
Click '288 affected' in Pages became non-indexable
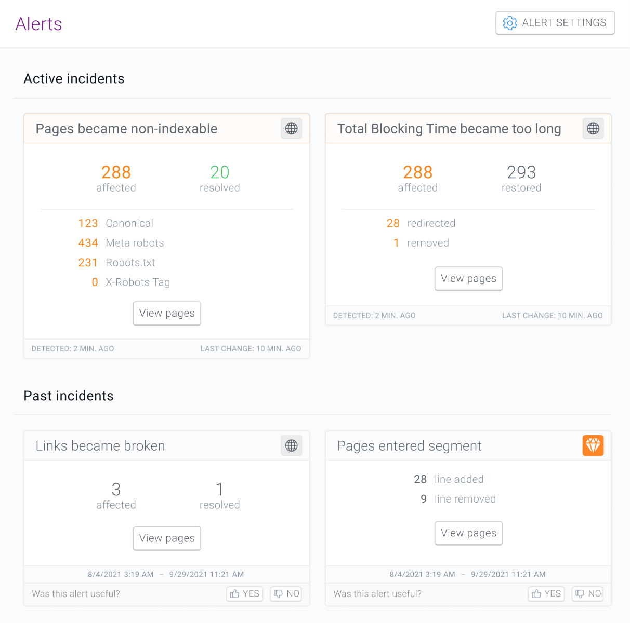116,178
